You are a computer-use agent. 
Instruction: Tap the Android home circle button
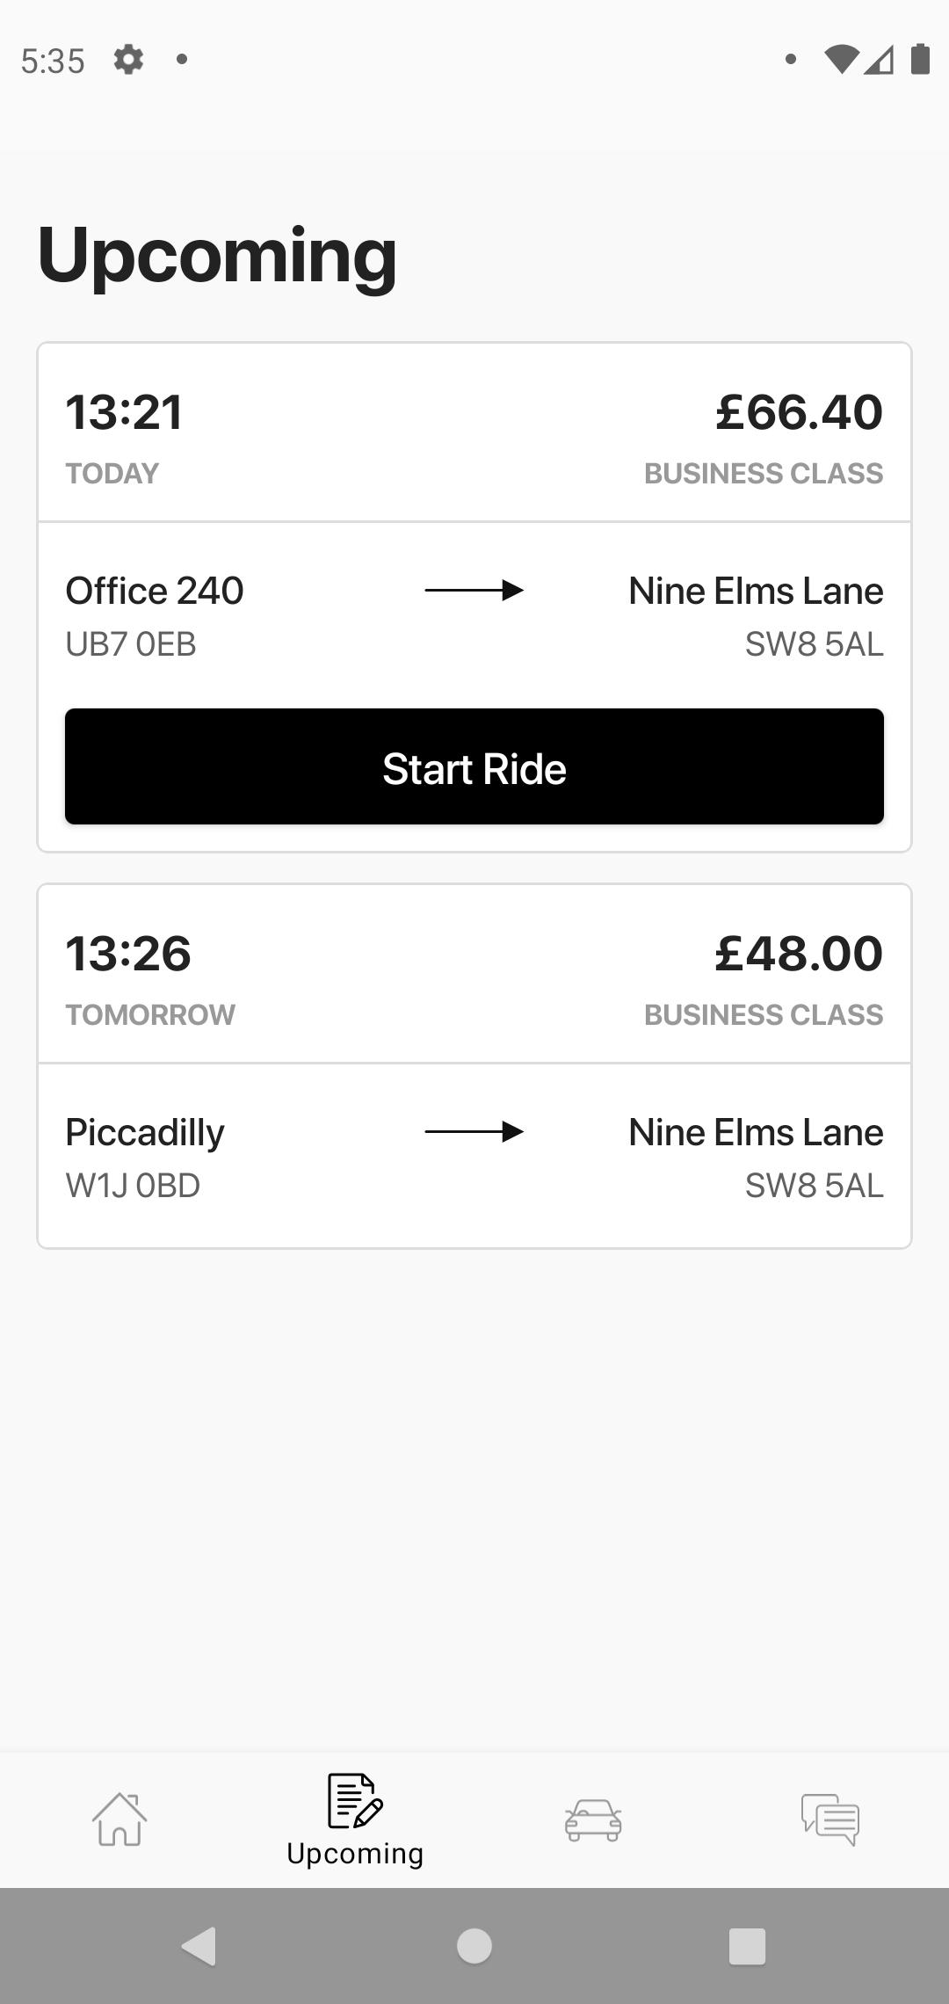[474, 1946]
